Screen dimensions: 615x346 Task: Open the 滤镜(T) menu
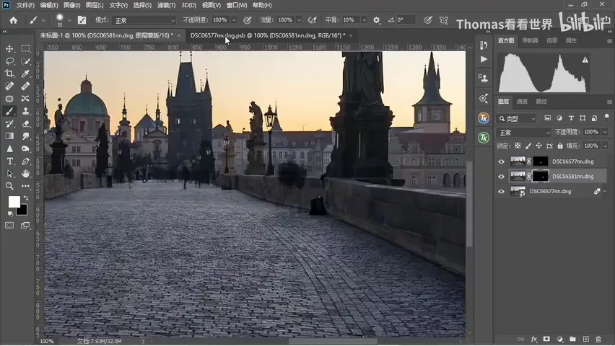point(166,5)
